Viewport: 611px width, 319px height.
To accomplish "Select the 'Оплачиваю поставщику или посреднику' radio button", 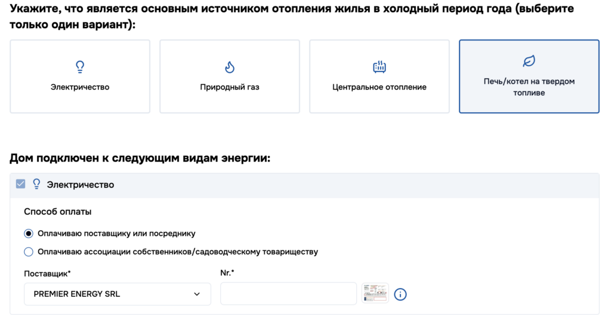I will 29,234.
